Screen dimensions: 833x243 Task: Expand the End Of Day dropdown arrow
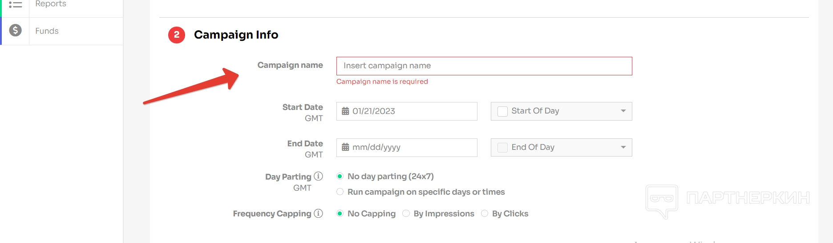pos(623,147)
